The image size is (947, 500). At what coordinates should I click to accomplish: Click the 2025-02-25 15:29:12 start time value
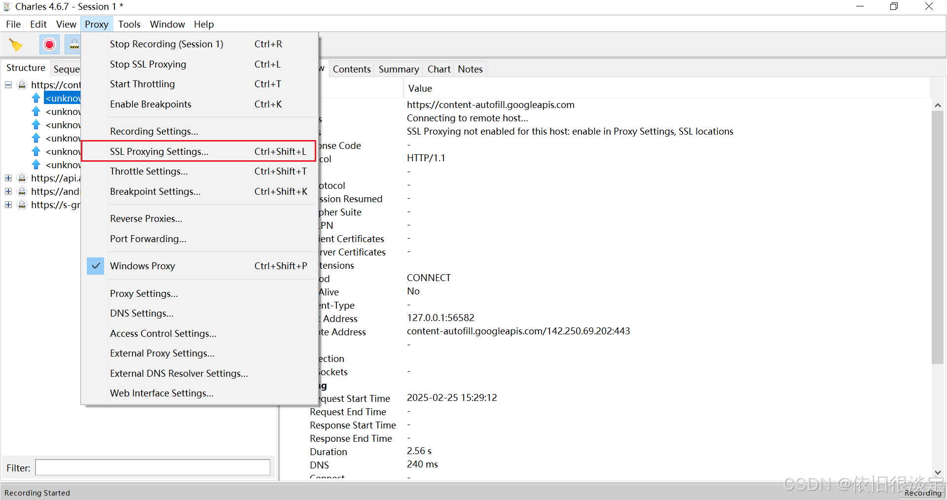click(452, 397)
